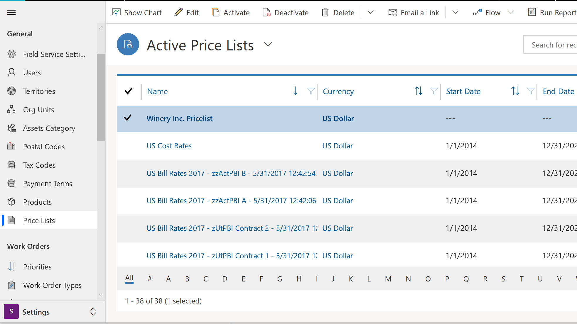Screen dimensions: 577x324
Task: Expand the Flow dropdown chevron
Action: coord(511,12)
